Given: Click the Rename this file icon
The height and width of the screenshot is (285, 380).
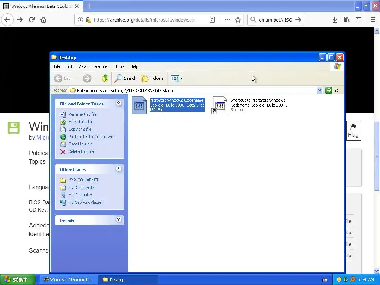Looking at the screenshot, I should pos(63,114).
